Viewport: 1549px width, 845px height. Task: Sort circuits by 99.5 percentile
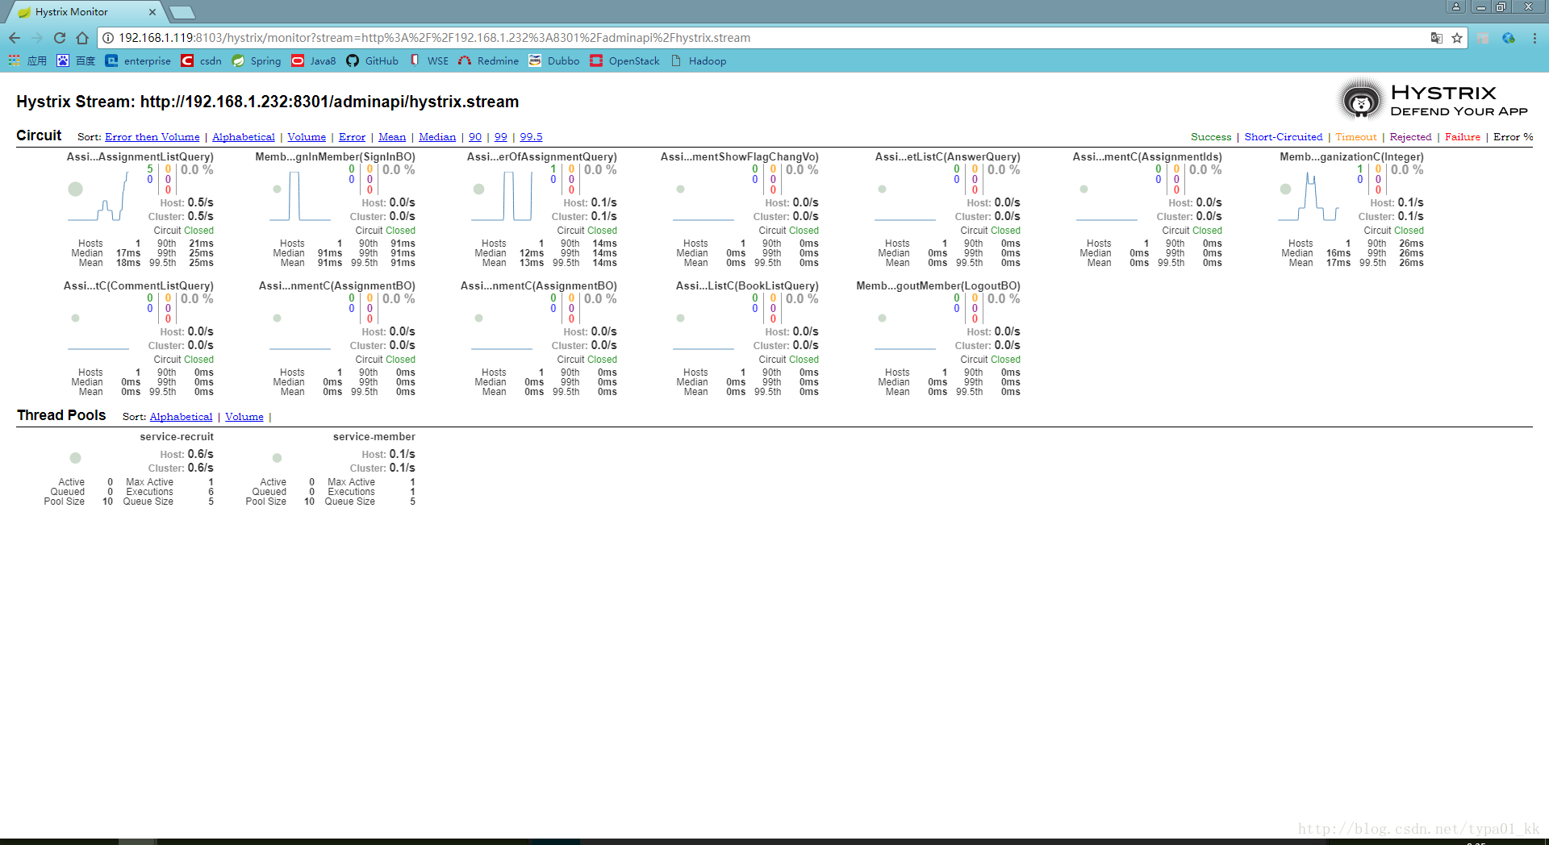tap(531, 137)
